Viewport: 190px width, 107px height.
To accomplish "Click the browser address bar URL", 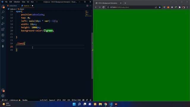I will coord(119,7).
